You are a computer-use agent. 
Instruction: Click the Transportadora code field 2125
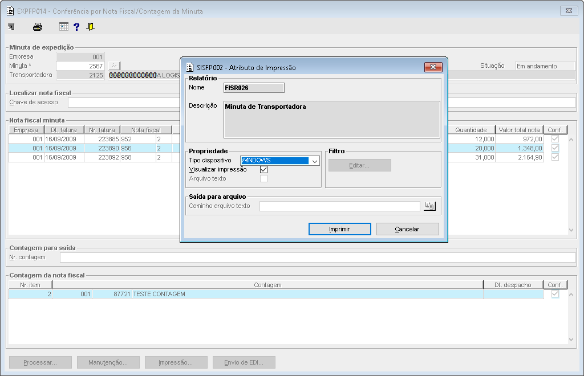(x=80, y=75)
